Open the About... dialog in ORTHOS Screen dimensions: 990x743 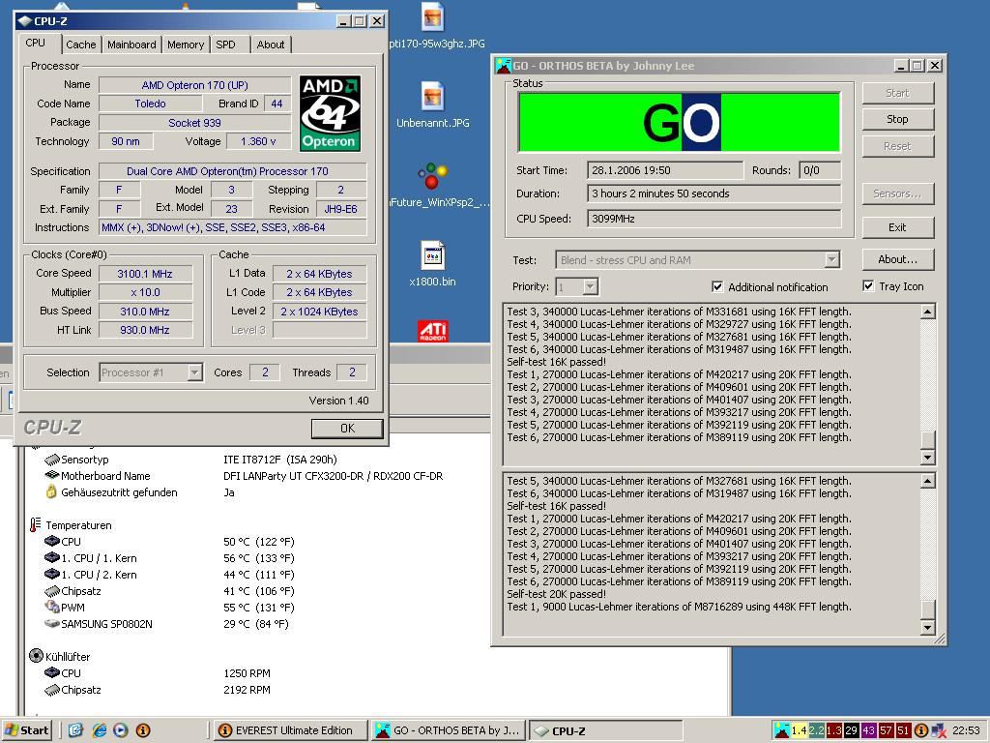coord(898,259)
